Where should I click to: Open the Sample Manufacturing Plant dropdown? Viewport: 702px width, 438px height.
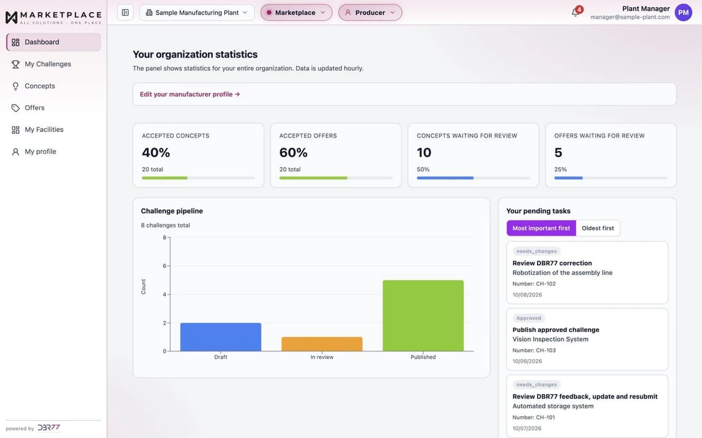tap(197, 12)
